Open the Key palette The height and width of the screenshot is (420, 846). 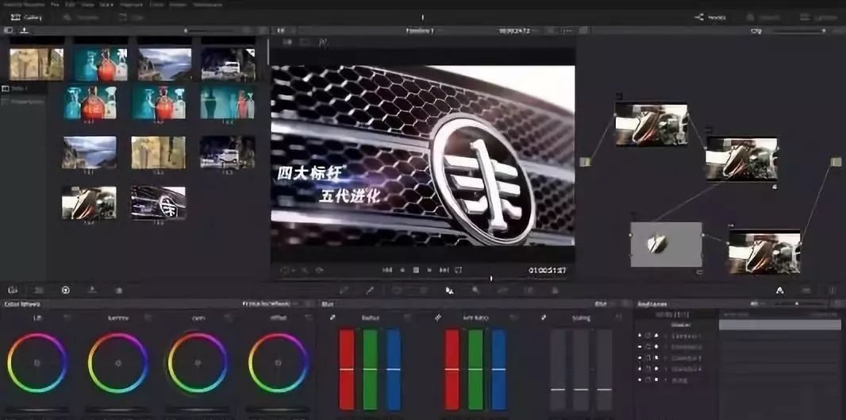point(476,291)
